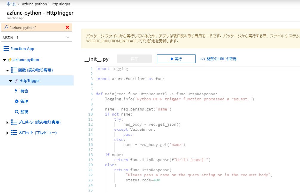The width and height of the screenshot is (300, 193).
Task: Select the HttpTrigger function item
Action: (30, 80)
